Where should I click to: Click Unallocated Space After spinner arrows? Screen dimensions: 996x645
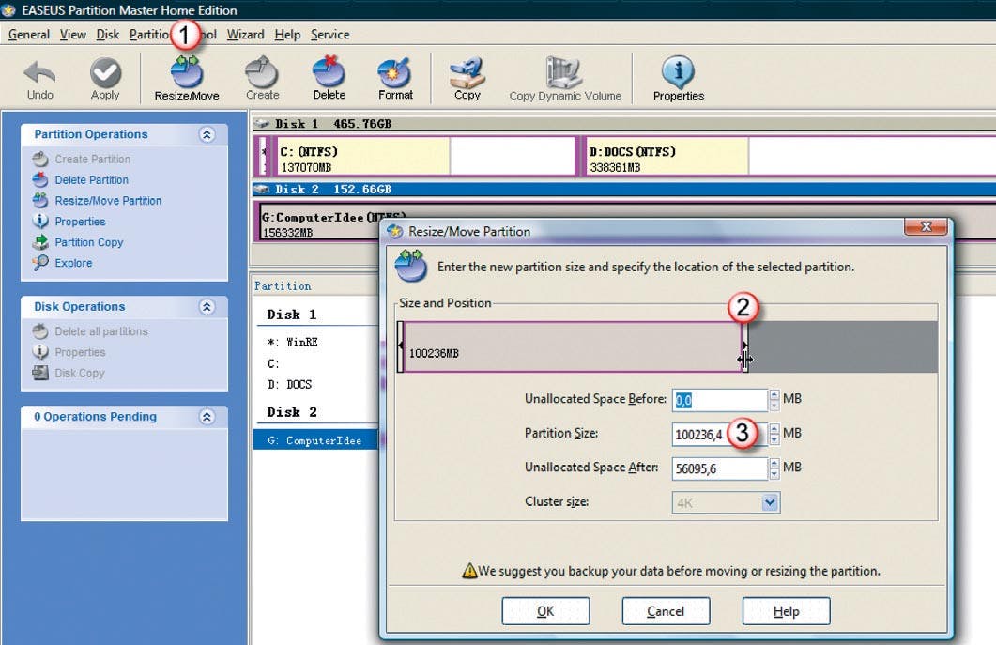coord(774,468)
